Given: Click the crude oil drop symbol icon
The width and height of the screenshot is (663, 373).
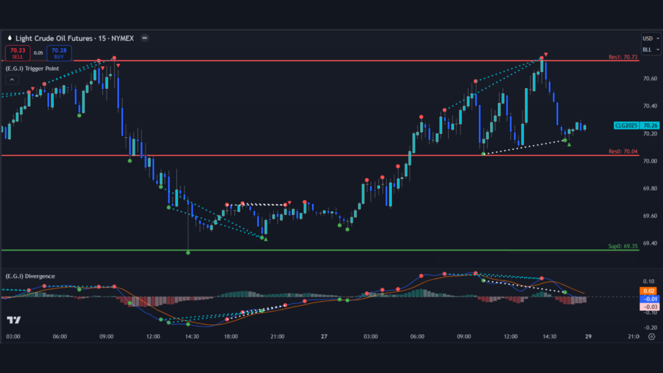Looking at the screenshot, I should pos(9,38).
